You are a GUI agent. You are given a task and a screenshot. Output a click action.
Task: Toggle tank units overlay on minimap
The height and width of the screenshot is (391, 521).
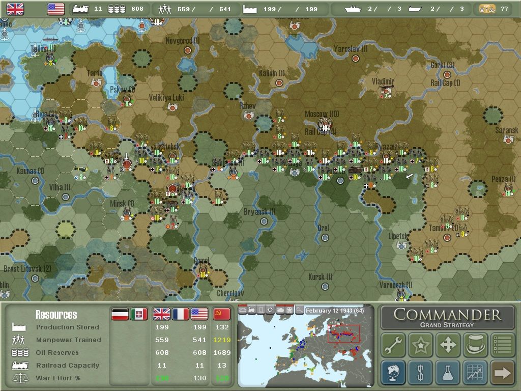280,310
